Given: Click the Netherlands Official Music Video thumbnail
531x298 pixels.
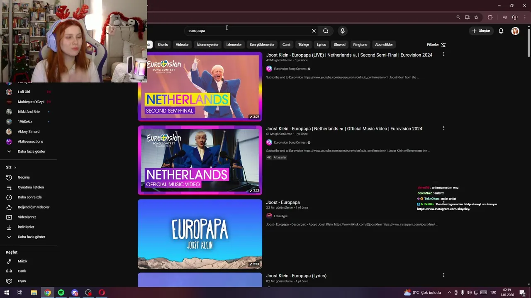Looking at the screenshot, I should pyautogui.click(x=200, y=160).
